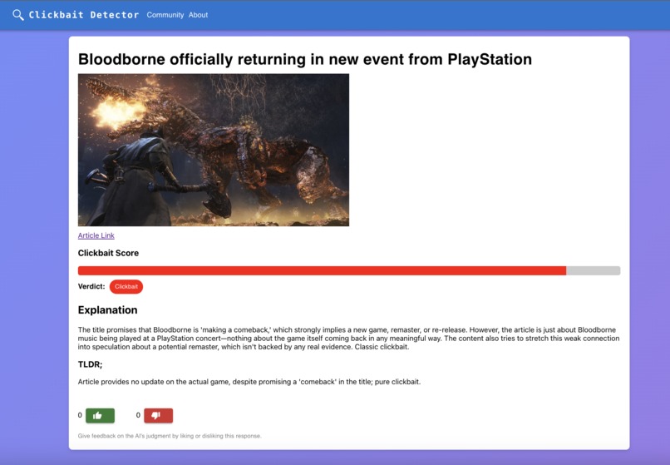Dislike the response with thumbs down

158,415
